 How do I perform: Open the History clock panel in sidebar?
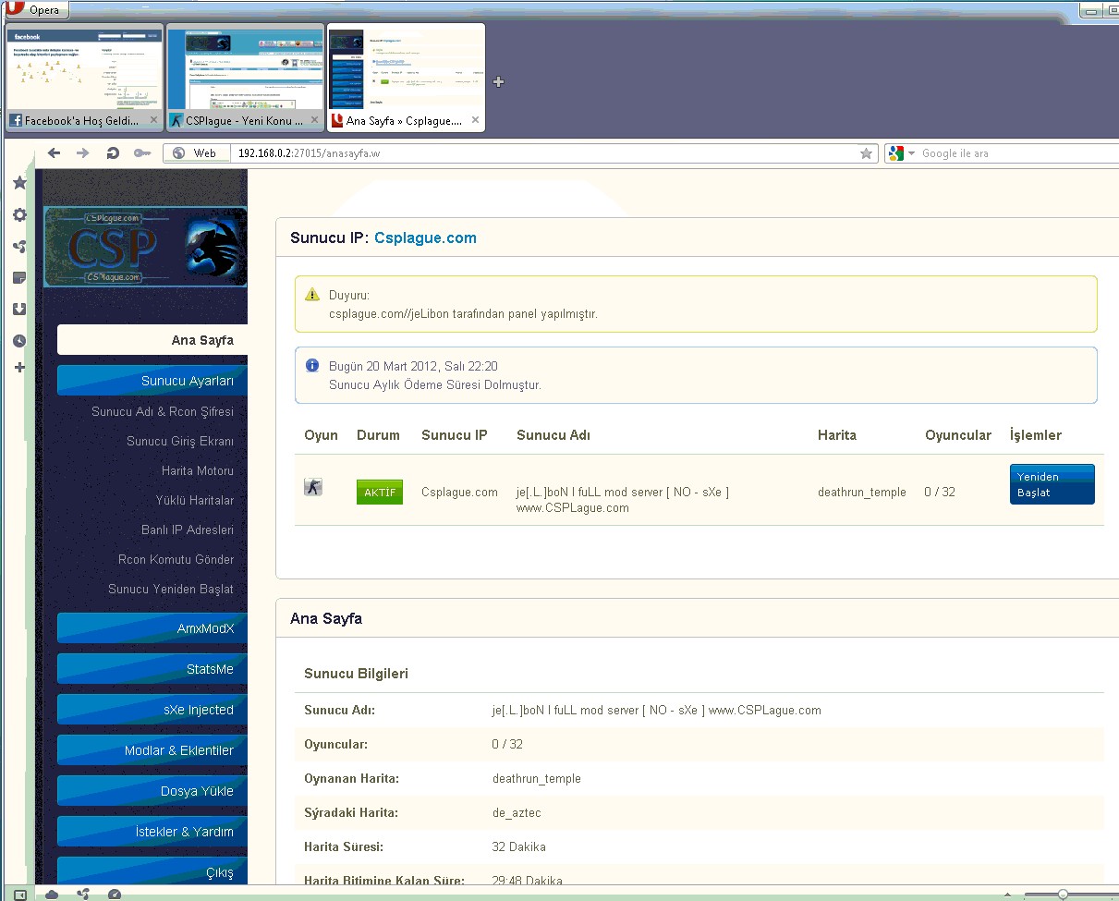click(19, 341)
